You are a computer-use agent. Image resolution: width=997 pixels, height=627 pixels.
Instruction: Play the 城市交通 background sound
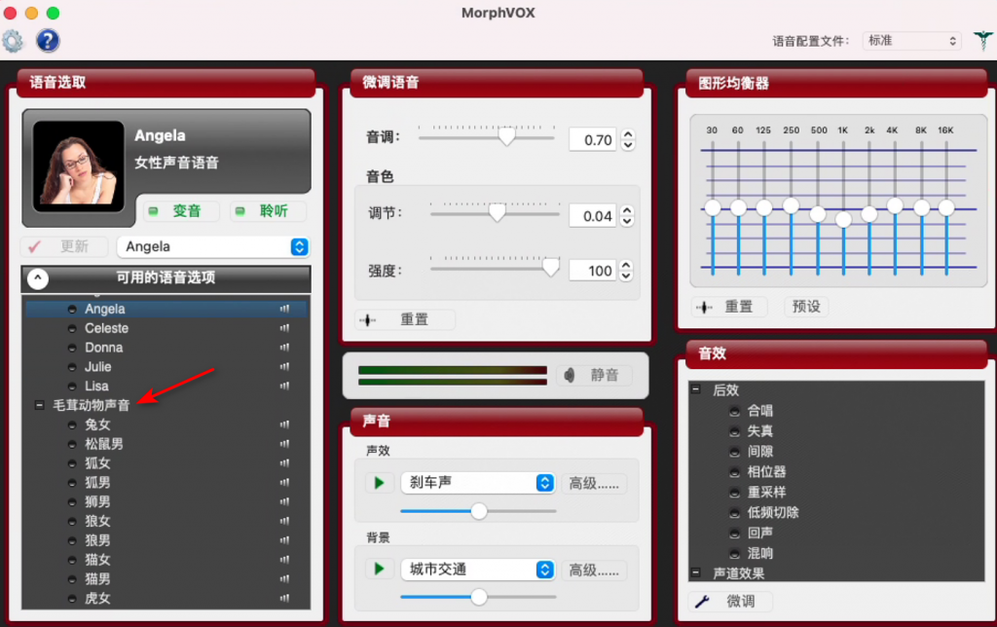click(379, 569)
